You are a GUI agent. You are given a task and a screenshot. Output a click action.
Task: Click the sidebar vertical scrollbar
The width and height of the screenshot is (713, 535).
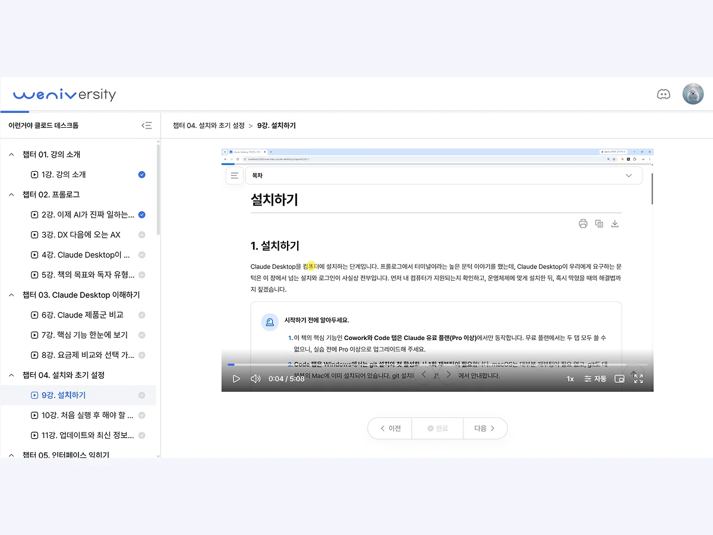(x=158, y=190)
